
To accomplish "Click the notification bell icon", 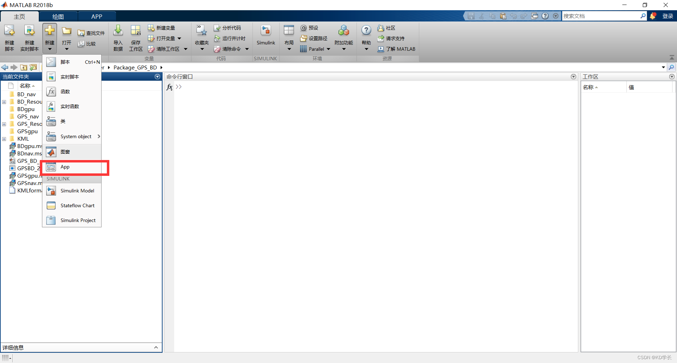I will tap(653, 16).
